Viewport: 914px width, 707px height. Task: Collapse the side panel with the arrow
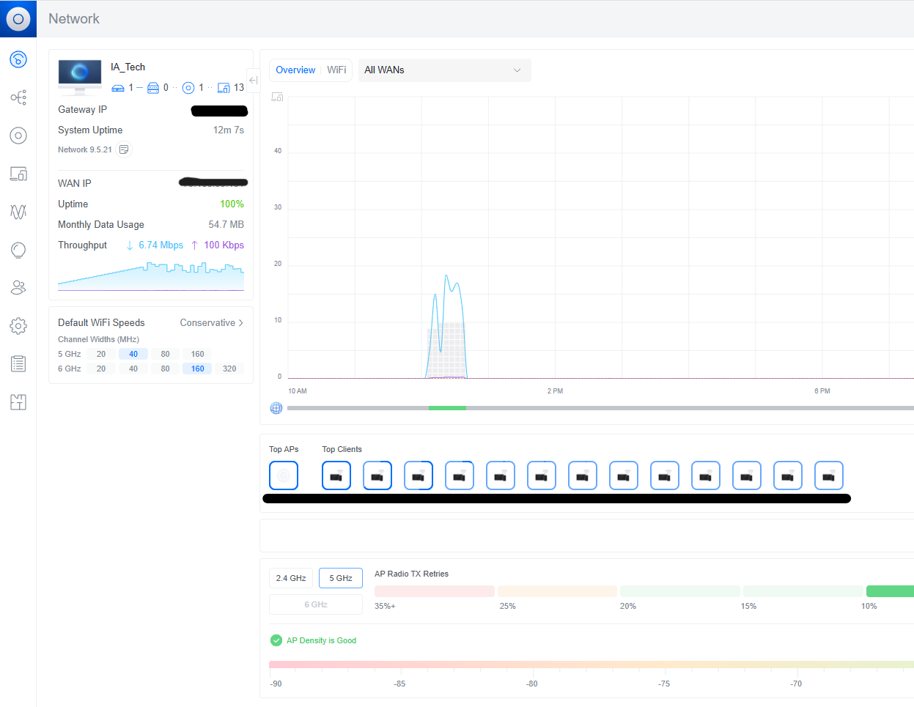pyautogui.click(x=254, y=80)
